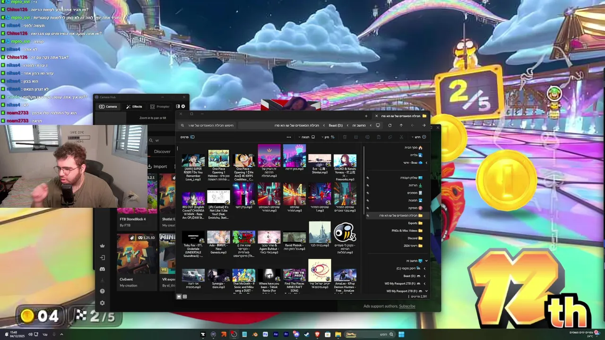Open Camera Hub settings gear icon
This screenshot has height=340, width=605.
[x=183, y=106]
